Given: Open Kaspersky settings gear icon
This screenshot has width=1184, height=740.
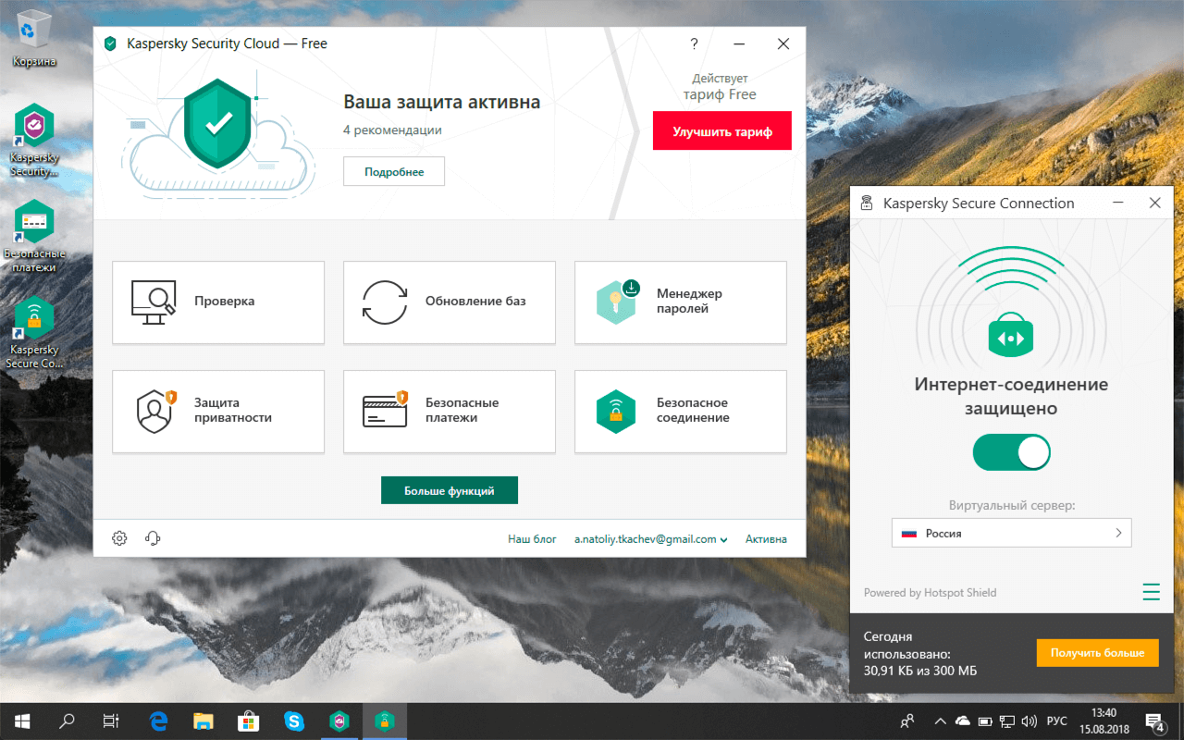Looking at the screenshot, I should click(x=119, y=538).
